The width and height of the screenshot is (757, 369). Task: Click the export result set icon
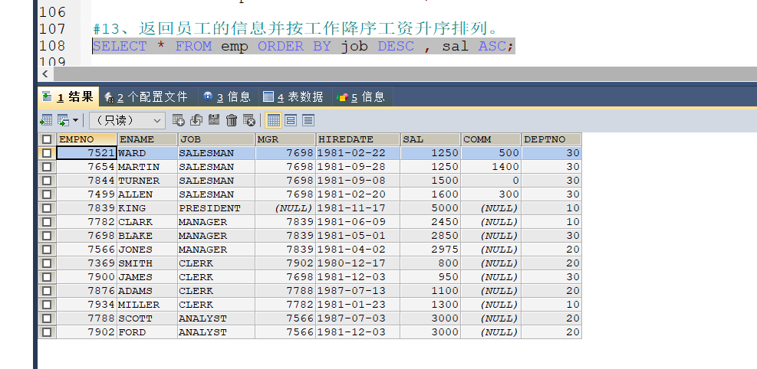[46, 120]
